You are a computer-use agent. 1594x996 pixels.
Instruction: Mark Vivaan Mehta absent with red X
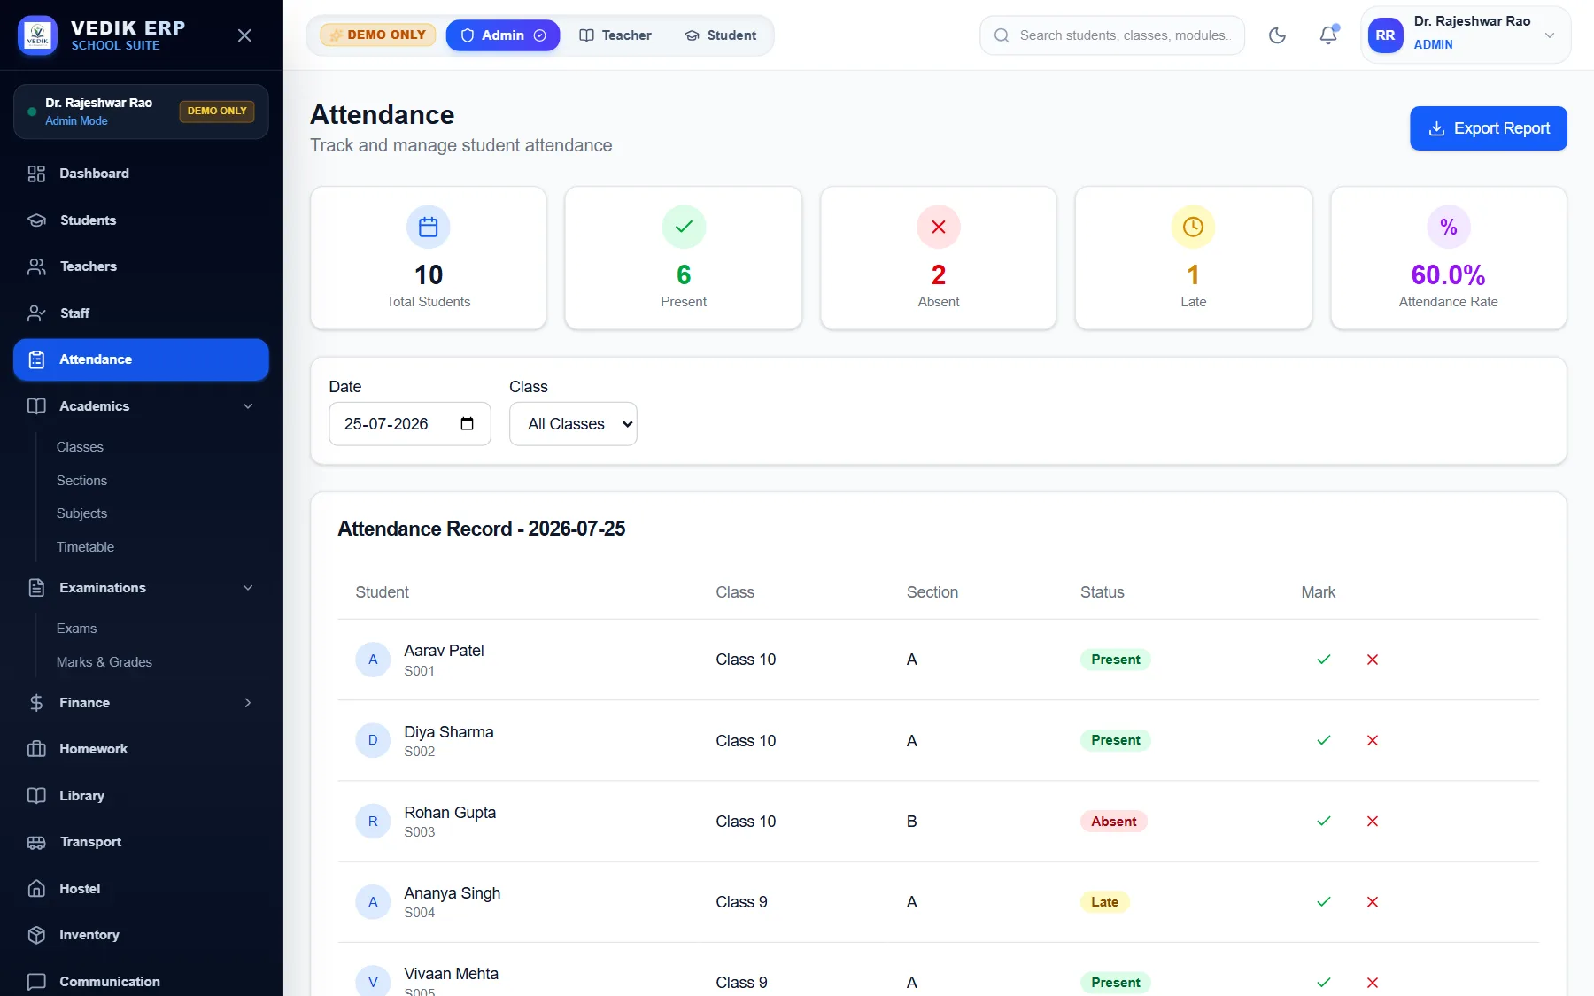pos(1373,982)
